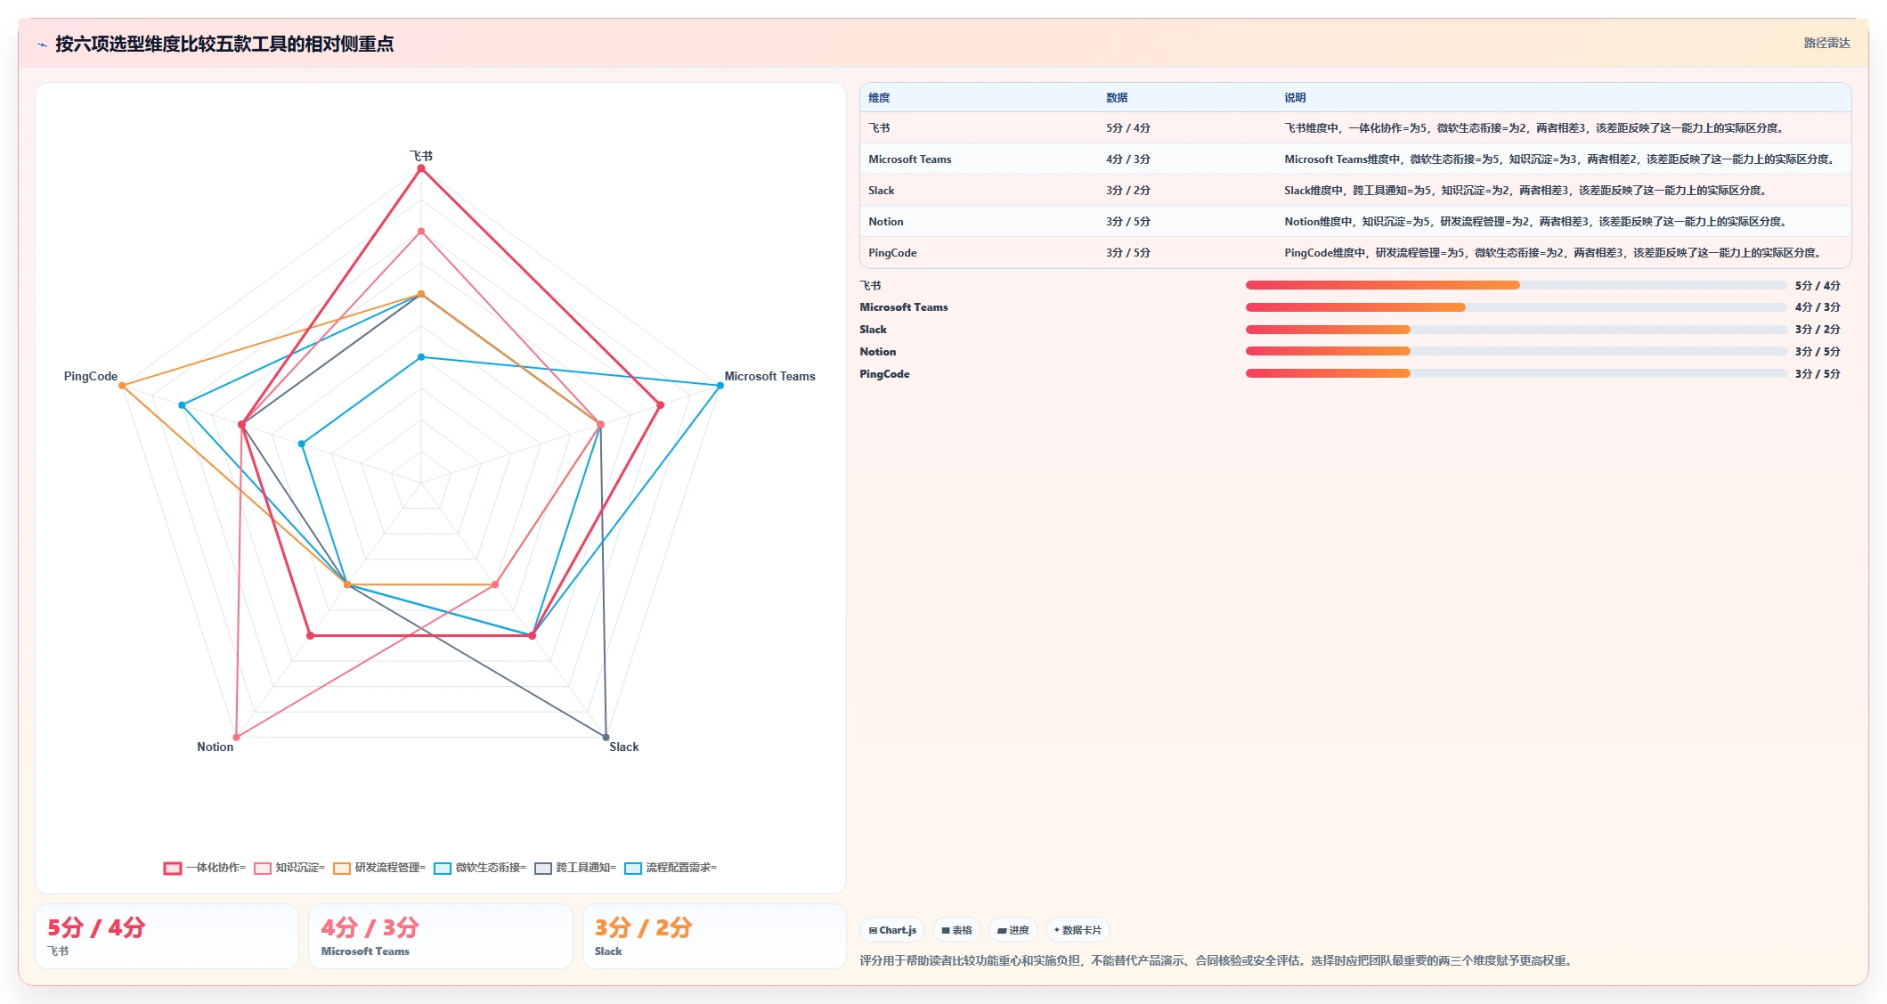Click the PingCode progress bar

pyautogui.click(x=1516, y=373)
